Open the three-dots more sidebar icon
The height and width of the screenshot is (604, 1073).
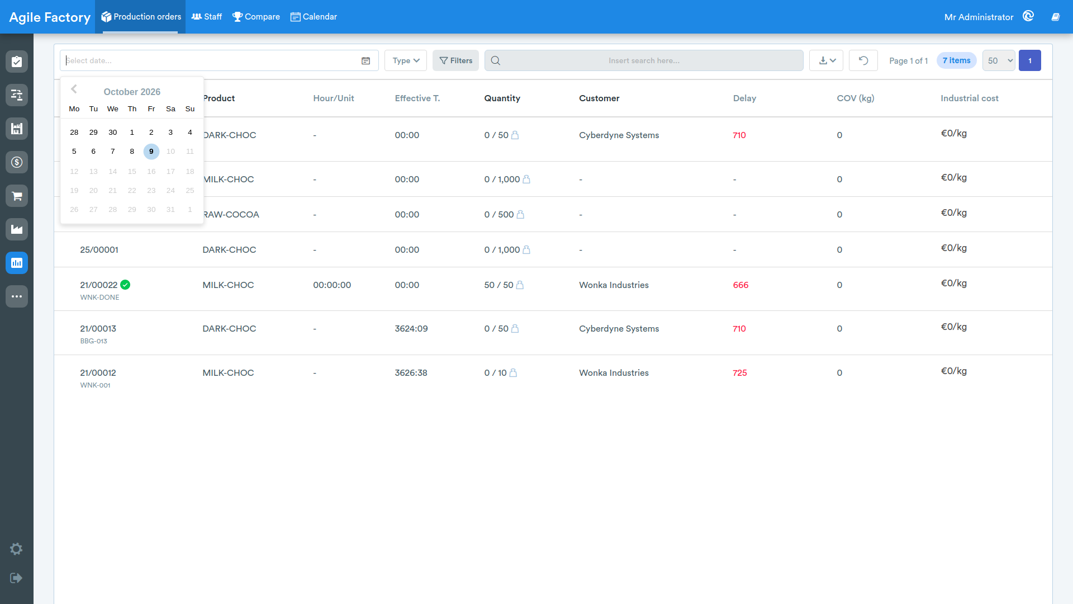click(x=17, y=296)
